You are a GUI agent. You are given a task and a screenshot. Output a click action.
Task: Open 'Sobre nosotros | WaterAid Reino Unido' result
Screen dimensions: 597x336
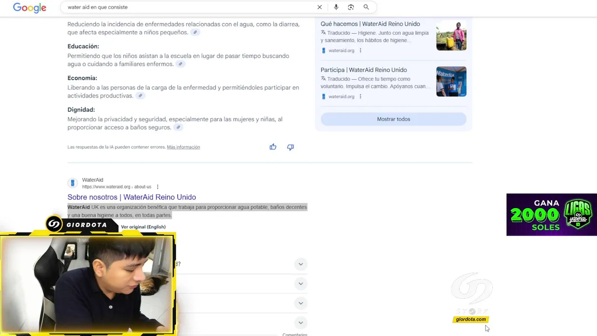click(x=132, y=197)
